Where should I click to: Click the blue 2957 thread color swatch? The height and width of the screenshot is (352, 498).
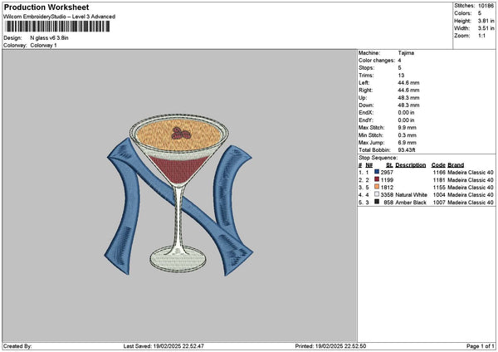(377, 172)
